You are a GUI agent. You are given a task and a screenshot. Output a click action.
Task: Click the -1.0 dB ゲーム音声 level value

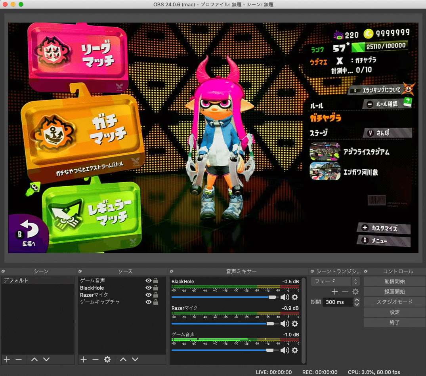291,334
